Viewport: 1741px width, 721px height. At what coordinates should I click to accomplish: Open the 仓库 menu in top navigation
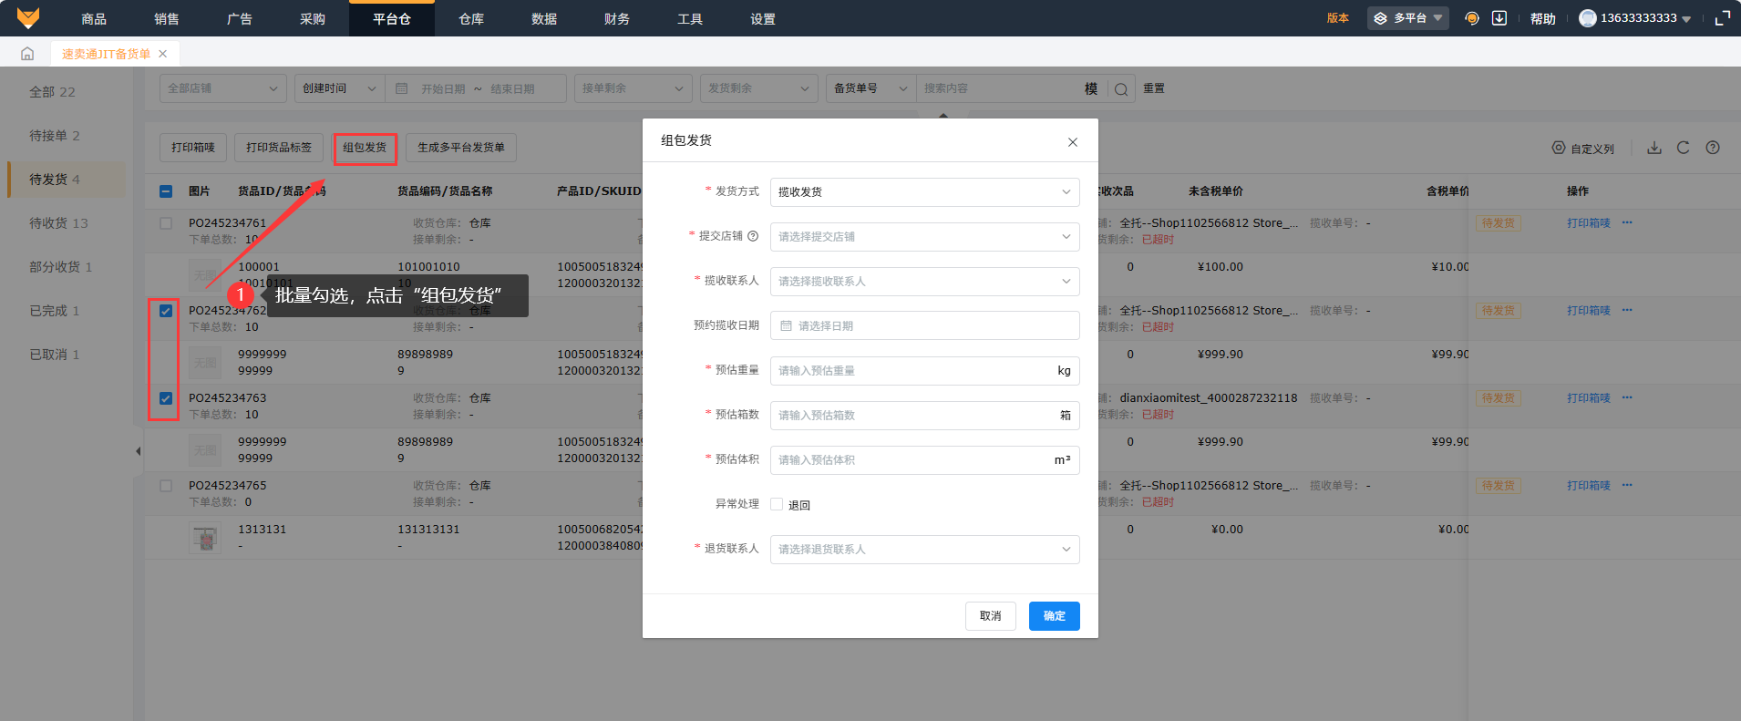click(471, 19)
